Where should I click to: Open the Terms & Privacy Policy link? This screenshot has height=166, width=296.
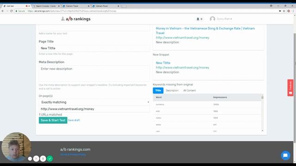pos(73,154)
